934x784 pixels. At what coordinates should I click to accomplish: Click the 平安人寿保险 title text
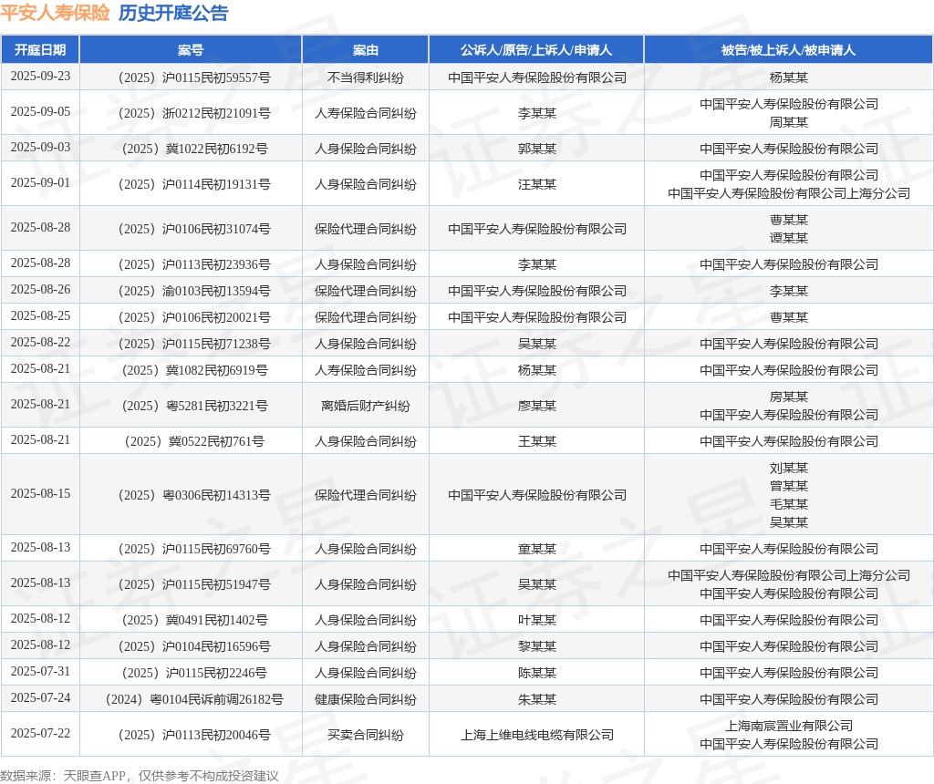[x=55, y=13]
